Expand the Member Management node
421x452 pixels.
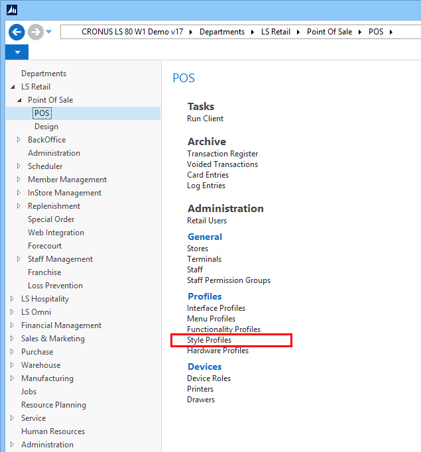click(x=19, y=180)
